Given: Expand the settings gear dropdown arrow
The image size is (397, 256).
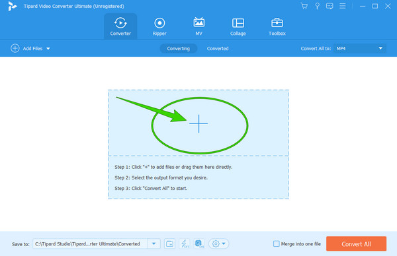Looking at the screenshot, I should (x=224, y=244).
